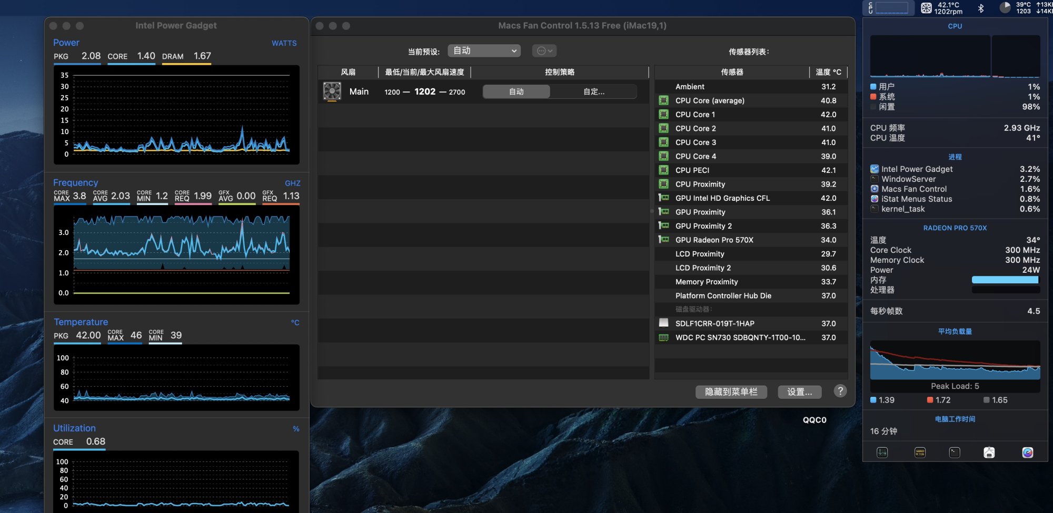
Task: Click the 电脑工作时间 section heading
Action: tap(955, 419)
